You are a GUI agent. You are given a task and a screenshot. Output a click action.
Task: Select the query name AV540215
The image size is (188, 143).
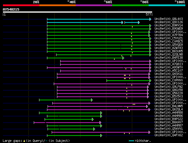[11, 9]
